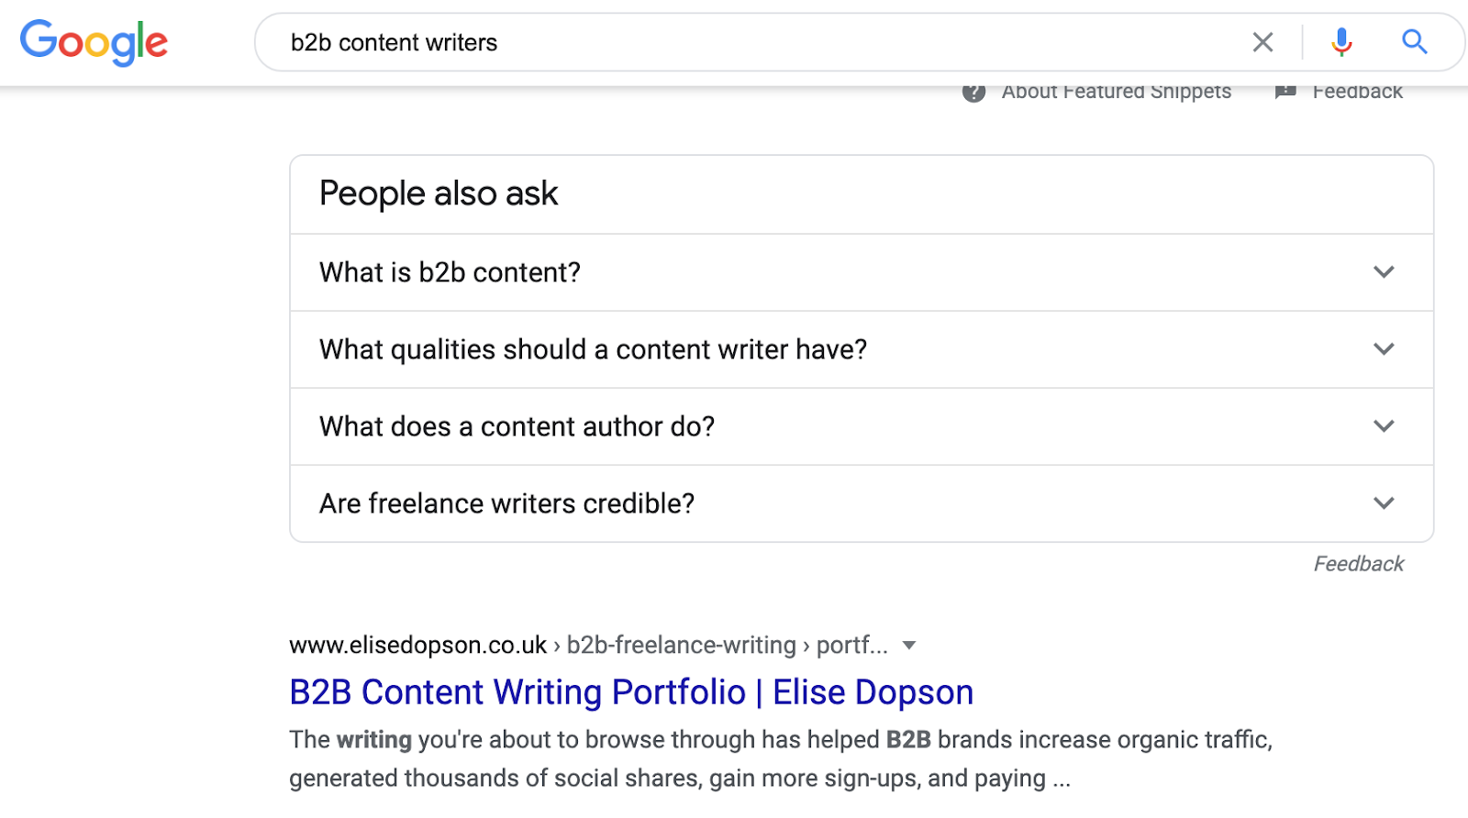Click "About Featured Snippets" link

pos(1116,93)
